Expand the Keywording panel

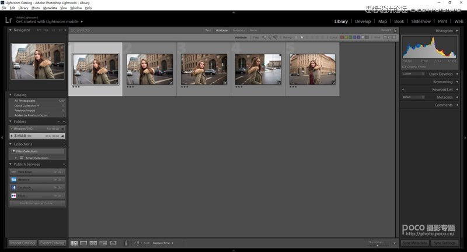pos(442,82)
